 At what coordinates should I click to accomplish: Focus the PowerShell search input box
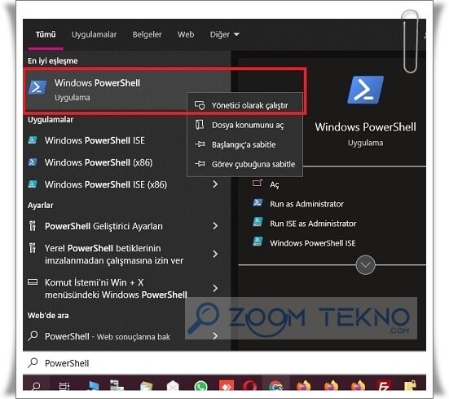pyautogui.click(x=224, y=363)
